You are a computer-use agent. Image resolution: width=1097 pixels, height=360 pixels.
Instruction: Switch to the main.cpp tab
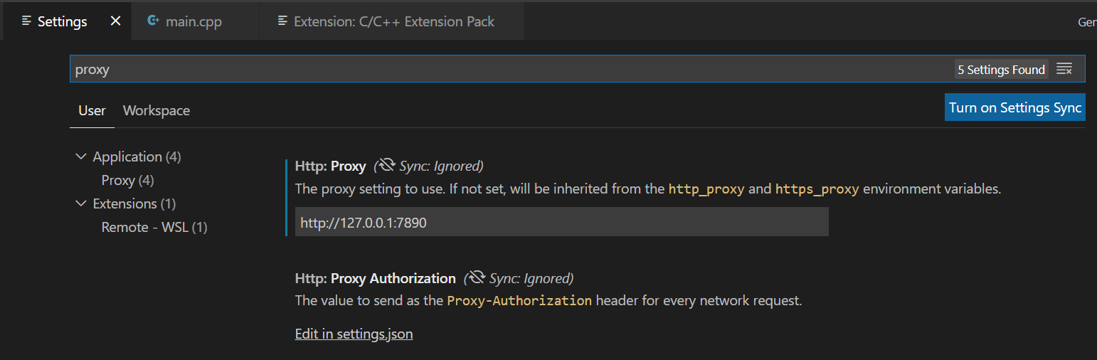point(194,21)
